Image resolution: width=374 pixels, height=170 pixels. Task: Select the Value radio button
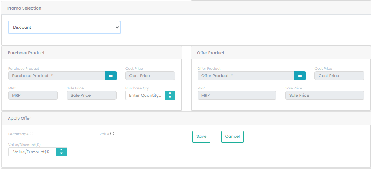click(x=112, y=133)
